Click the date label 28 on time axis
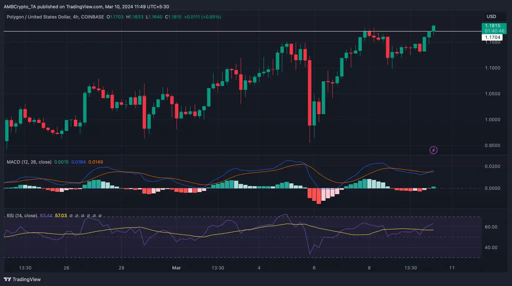Viewport: 512px width, 286px height. [121, 268]
